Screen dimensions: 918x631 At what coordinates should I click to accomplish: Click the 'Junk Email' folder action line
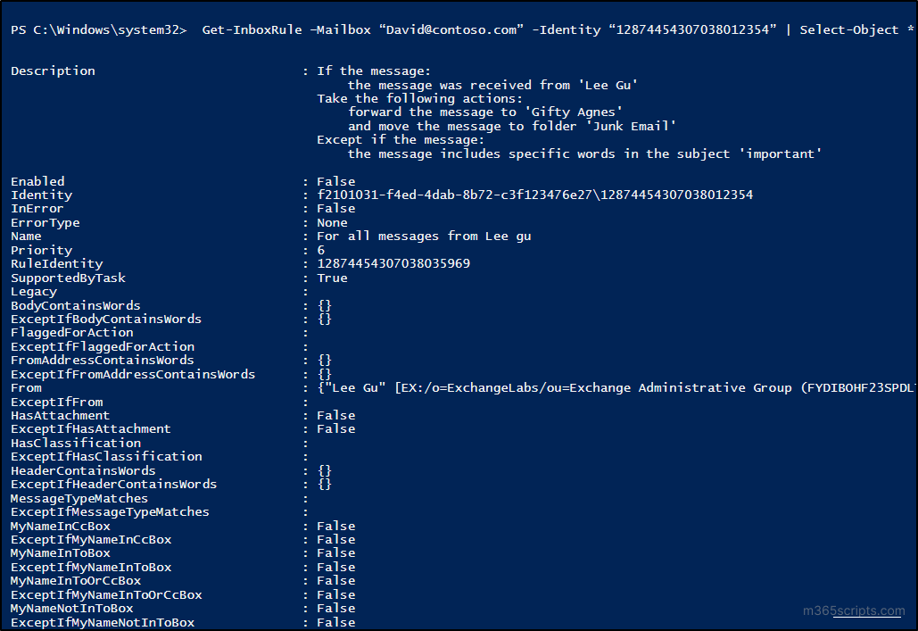[x=511, y=126]
